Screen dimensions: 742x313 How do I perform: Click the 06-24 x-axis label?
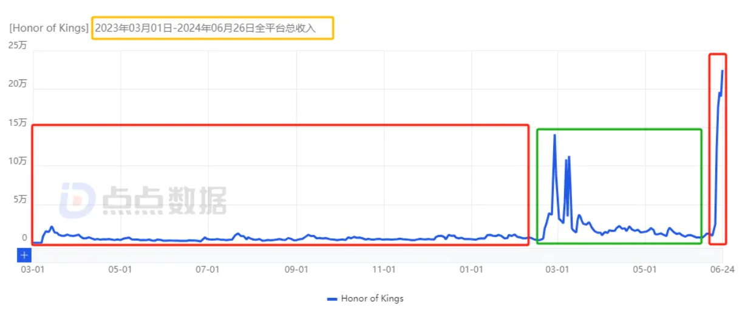pyautogui.click(x=721, y=269)
